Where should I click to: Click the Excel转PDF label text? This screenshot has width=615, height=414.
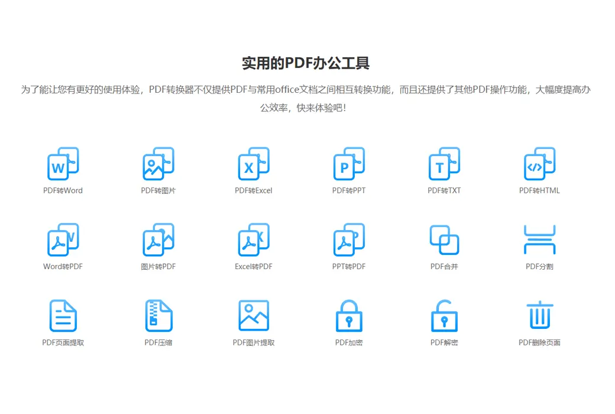254,267
